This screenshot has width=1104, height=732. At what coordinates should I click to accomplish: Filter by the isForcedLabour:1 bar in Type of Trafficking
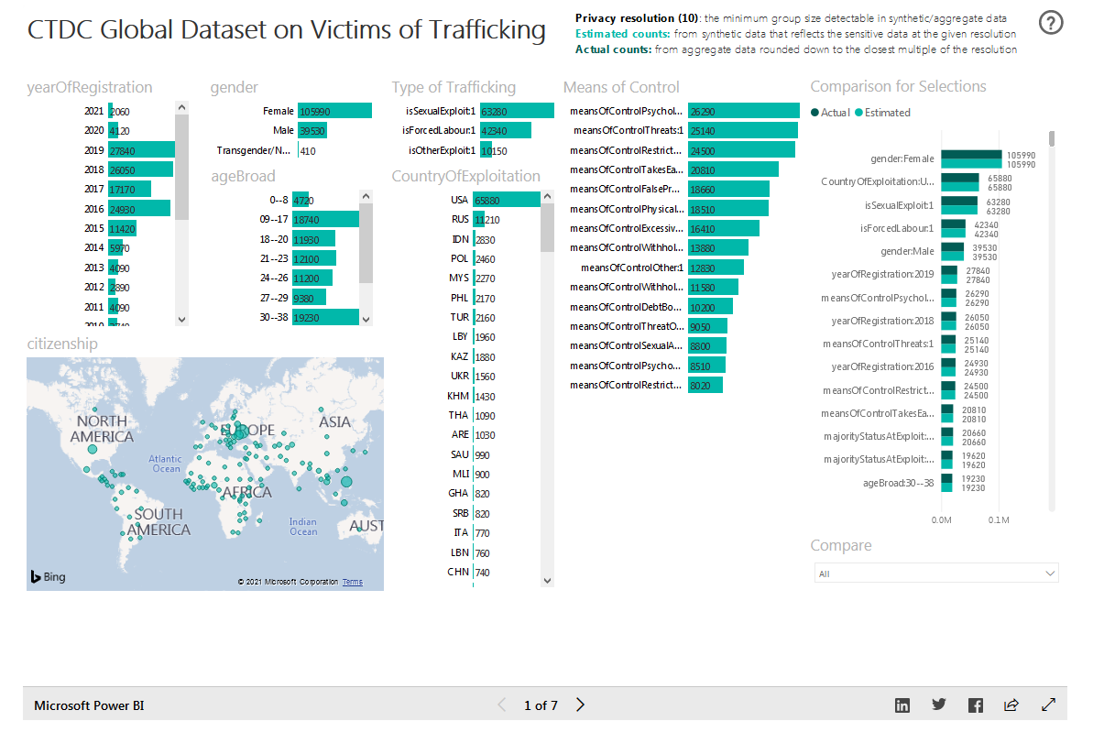tap(505, 131)
